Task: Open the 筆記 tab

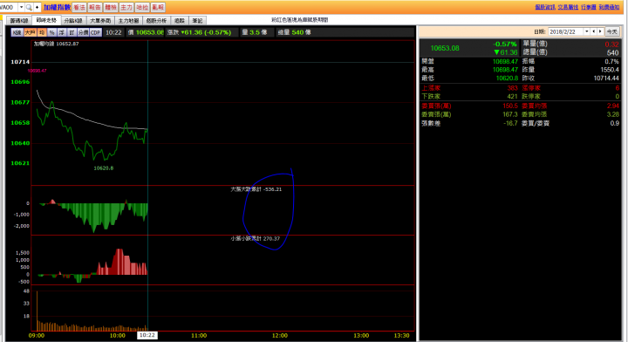Action: 197,20
